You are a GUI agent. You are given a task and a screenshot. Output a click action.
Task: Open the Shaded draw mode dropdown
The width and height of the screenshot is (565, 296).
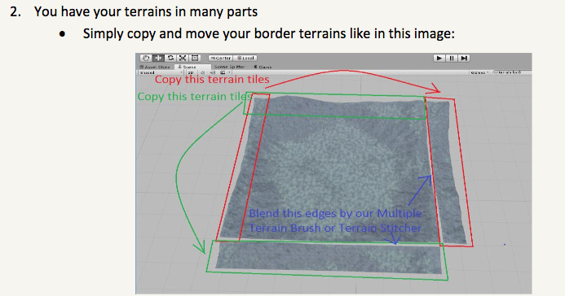[x=161, y=72]
